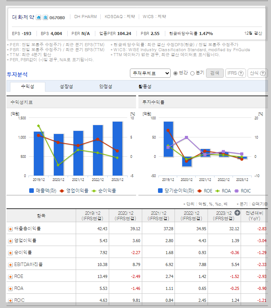The height and width of the screenshot is (308, 271).
Task: Click the 2019/12 (IFRS연결) column header
Action: click(92, 216)
